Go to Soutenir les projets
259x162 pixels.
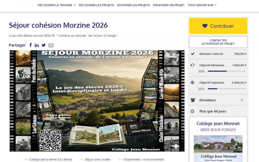pyautogui.click(x=133, y=5)
